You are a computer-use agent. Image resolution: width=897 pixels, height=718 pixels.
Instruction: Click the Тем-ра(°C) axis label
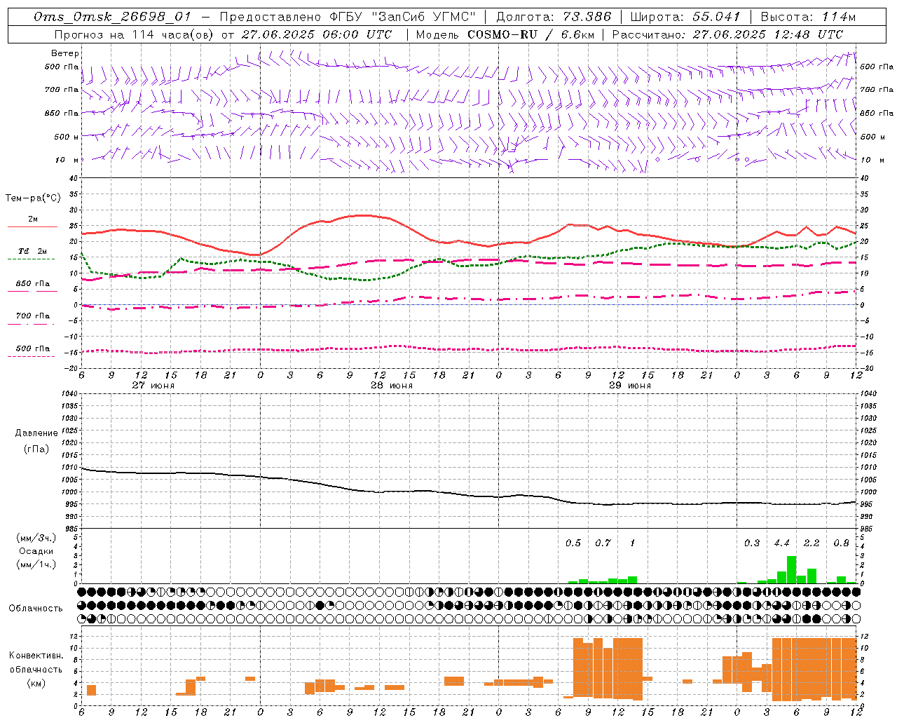pyautogui.click(x=33, y=198)
